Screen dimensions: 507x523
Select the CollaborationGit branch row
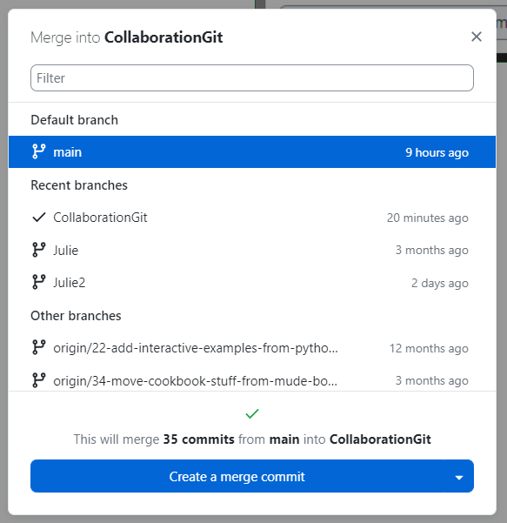(x=252, y=218)
